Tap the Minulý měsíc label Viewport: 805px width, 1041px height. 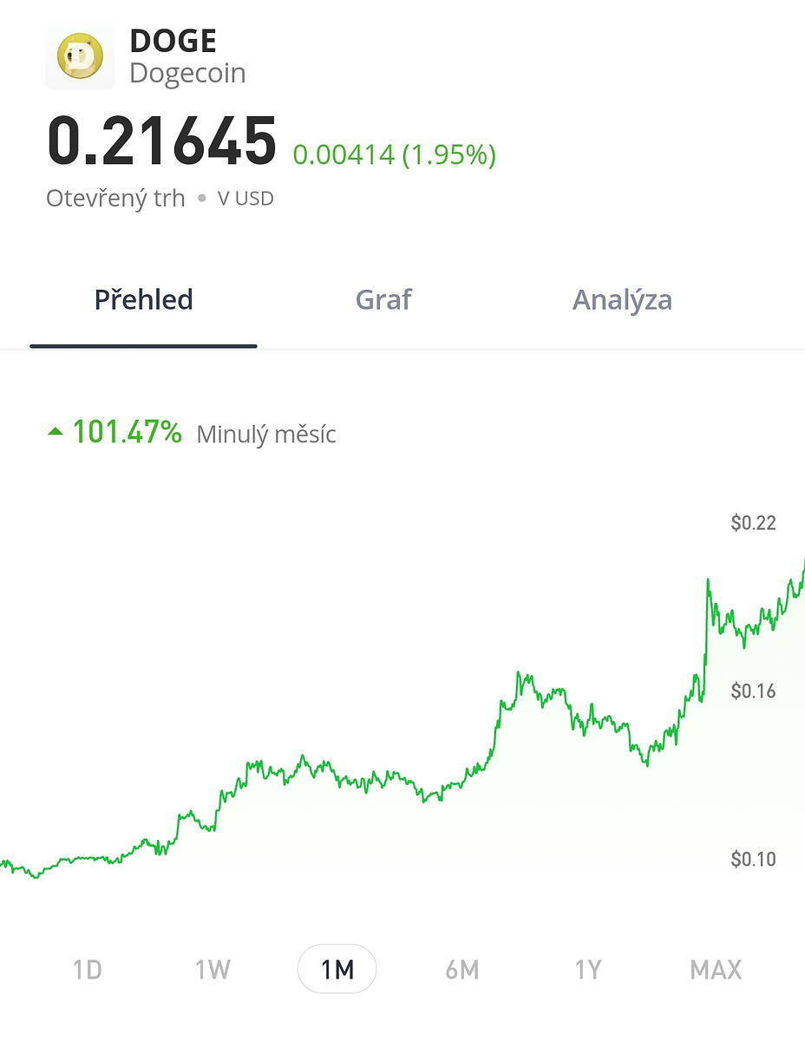[x=266, y=434]
